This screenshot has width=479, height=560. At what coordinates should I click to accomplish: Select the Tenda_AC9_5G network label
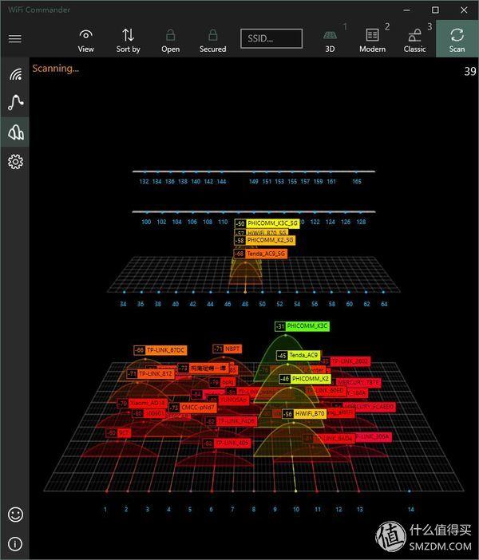260,254
